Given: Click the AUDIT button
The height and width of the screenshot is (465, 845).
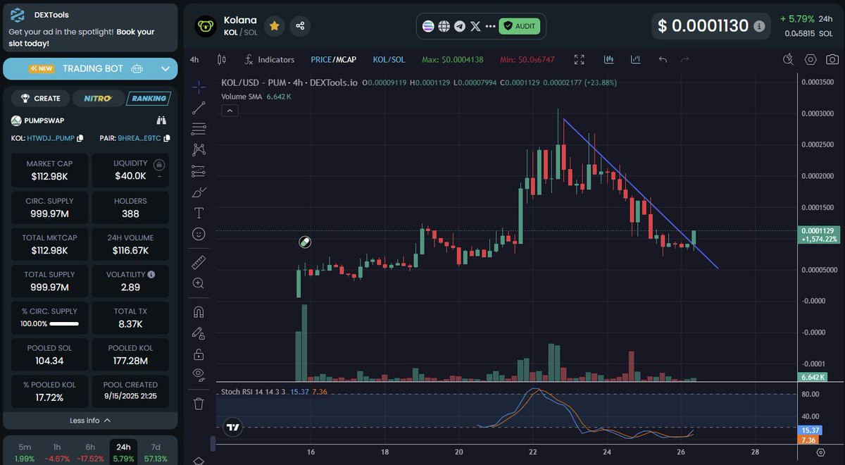Looking at the screenshot, I should tap(520, 26).
